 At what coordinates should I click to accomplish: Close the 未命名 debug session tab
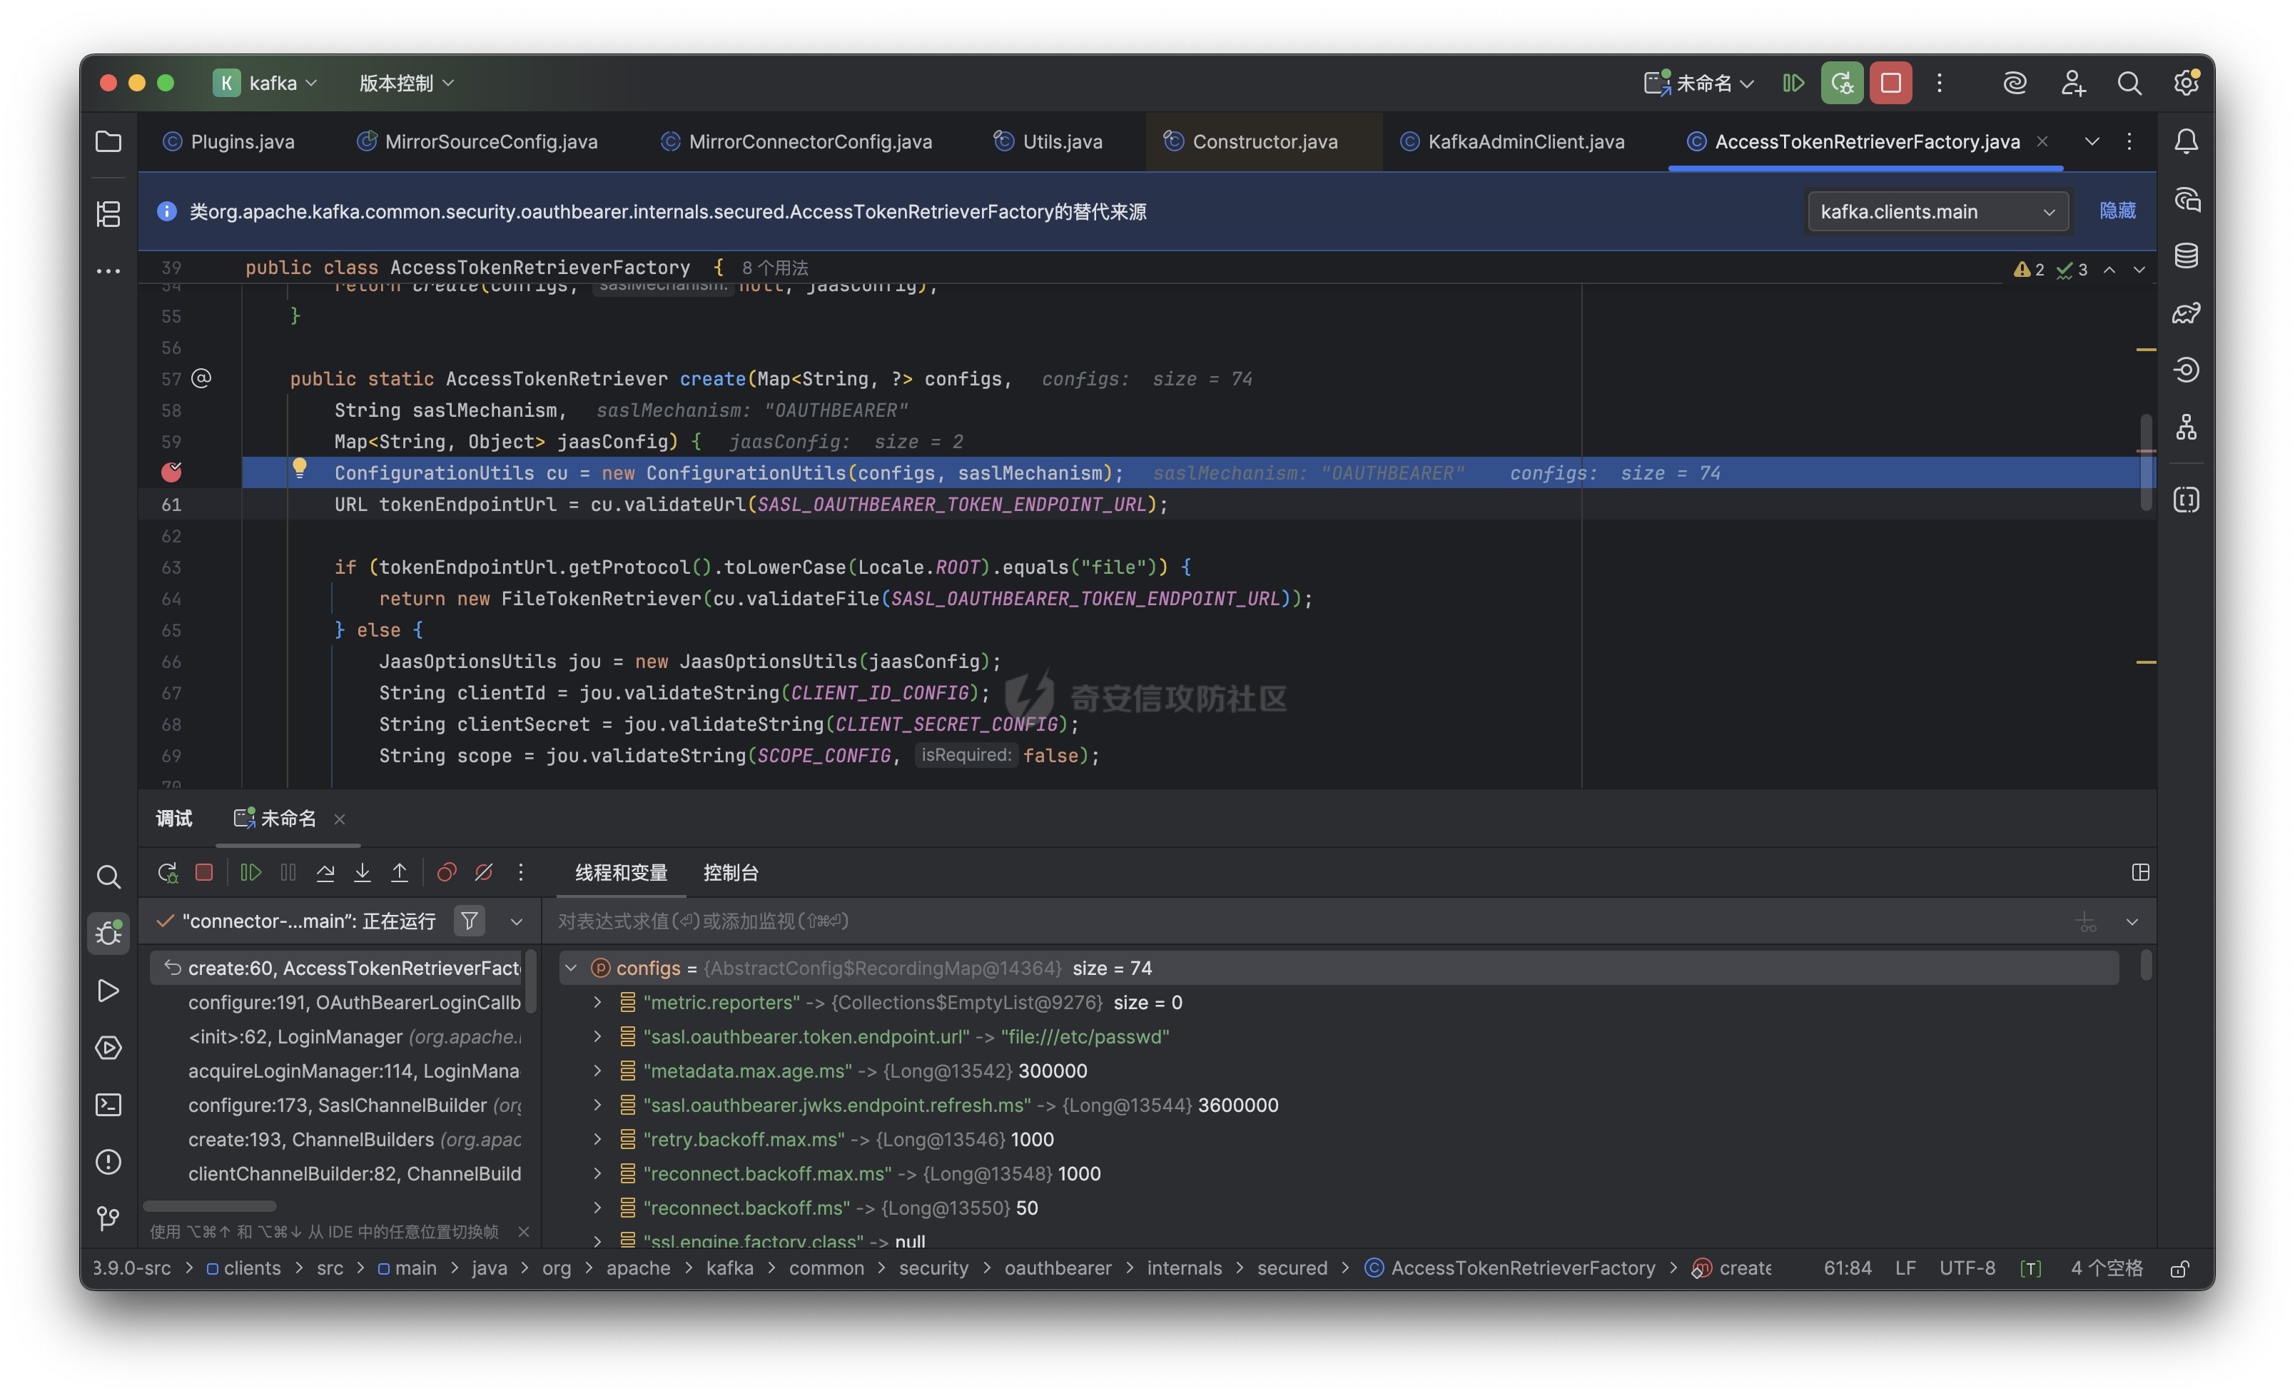click(340, 819)
